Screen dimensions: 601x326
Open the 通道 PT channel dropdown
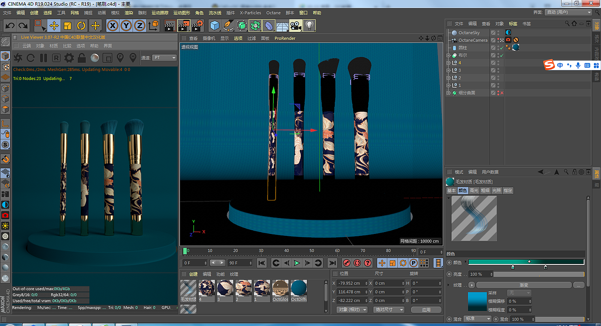coord(165,58)
